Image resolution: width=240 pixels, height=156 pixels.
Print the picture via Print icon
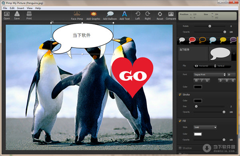[29, 16]
